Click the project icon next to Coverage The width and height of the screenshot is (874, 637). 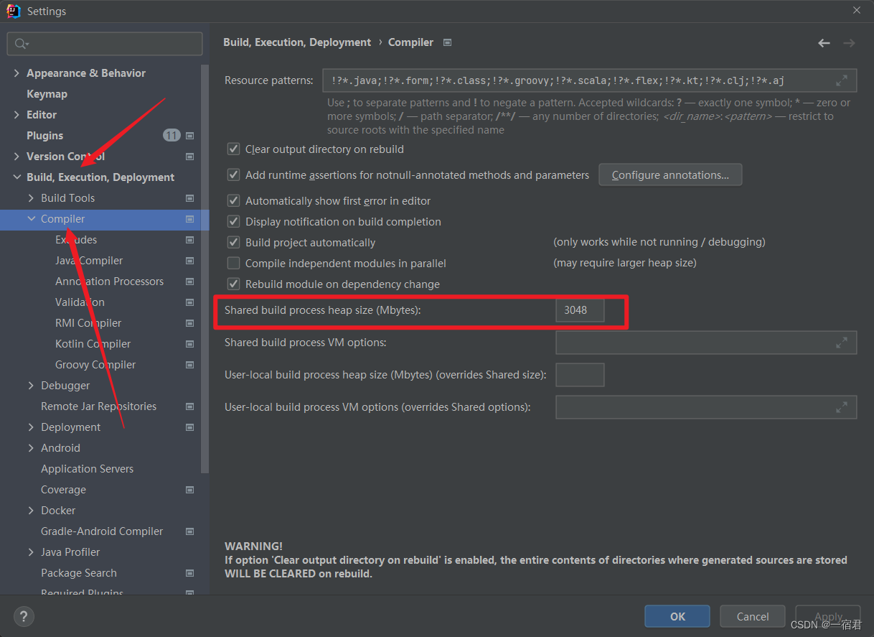[189, 490]
